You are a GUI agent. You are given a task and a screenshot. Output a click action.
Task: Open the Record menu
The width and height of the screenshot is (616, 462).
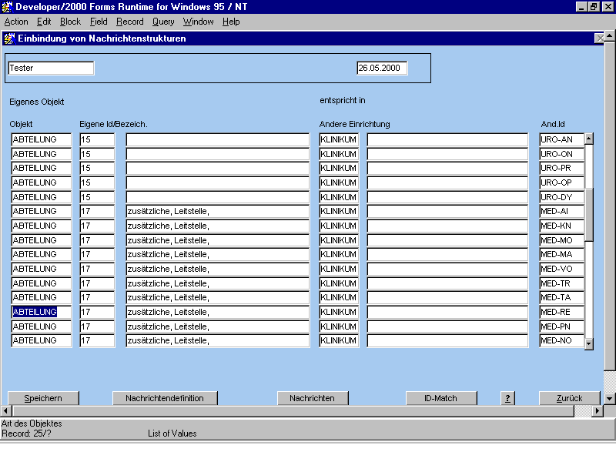[130, 22]
